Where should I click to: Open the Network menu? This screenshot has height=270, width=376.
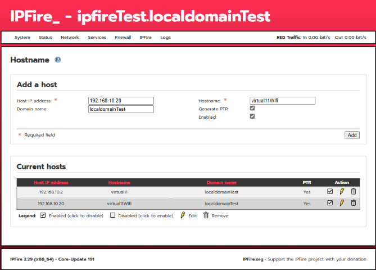pyautogui.click(x=70, y=38)
